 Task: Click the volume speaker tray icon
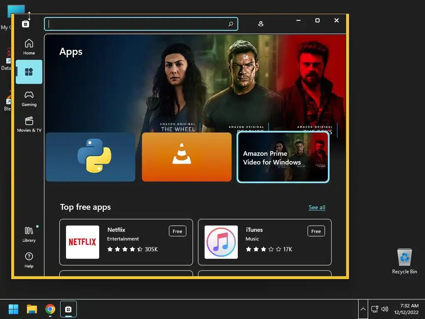coord(385,309)
